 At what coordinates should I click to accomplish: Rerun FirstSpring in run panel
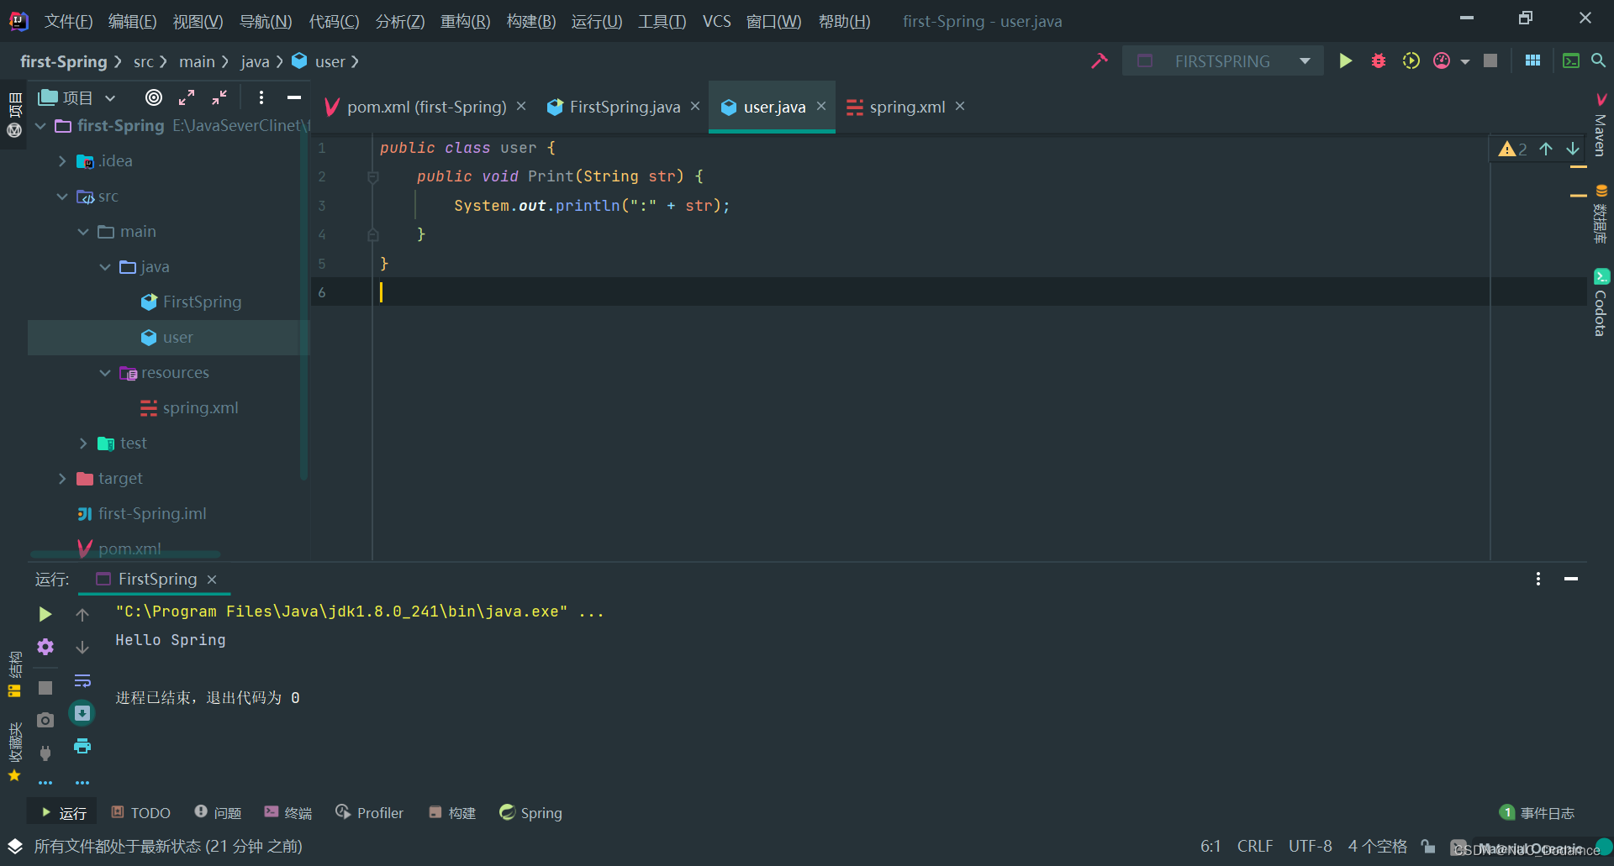point(45,614)
